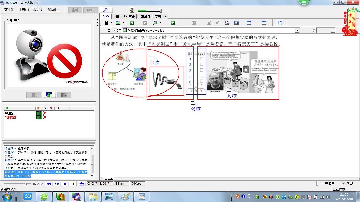The image size is (360, 202).
Task: Toggle the actual-size 1:1 zoom button
Action: click(x=280, y=23)
